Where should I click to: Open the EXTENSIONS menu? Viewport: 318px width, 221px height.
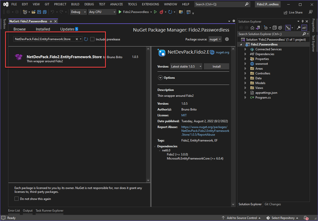pos(150,4)
